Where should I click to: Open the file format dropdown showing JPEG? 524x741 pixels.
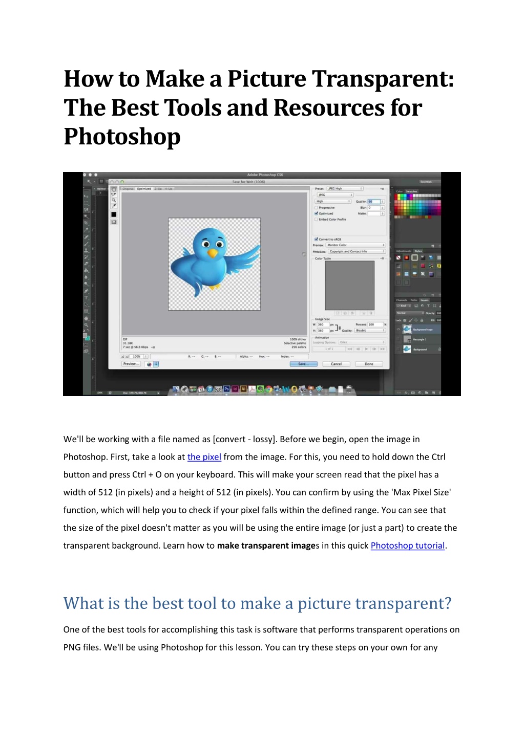[x=336, y=195]
